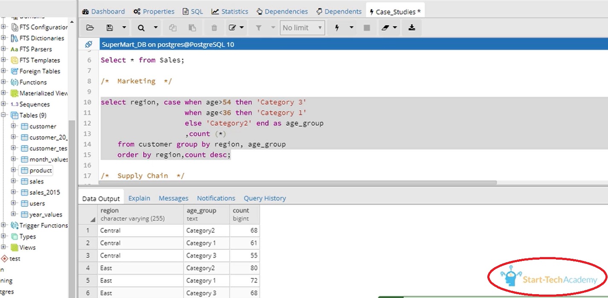Click count cell with value 80

pos(245,268)
